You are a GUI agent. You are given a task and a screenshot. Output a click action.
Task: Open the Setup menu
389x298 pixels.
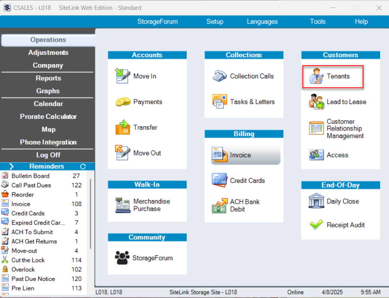click(215, 22)
